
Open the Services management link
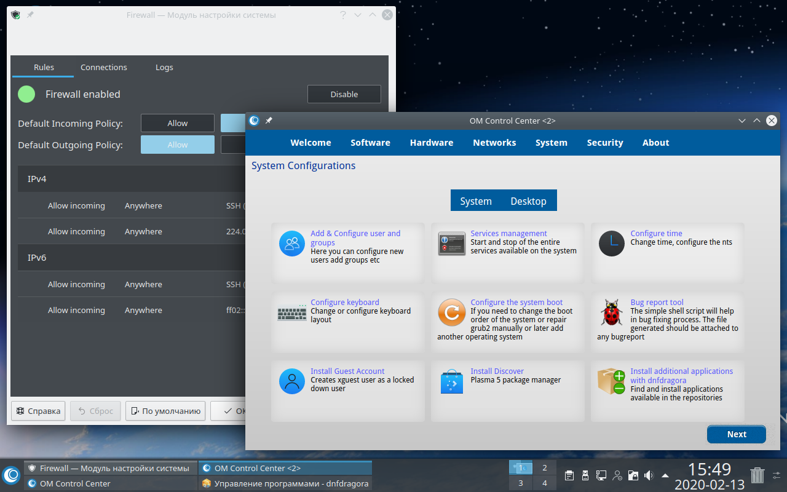(x=508, y=234)
